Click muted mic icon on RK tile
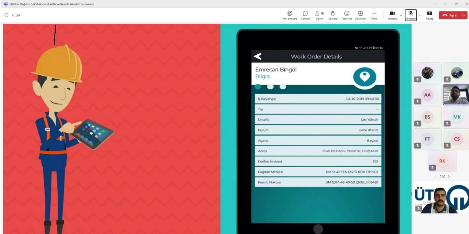 [432, 168]
